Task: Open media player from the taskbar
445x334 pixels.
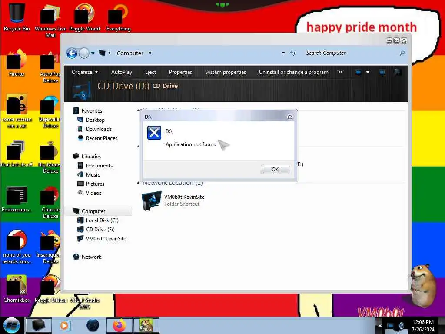Action: (65, 325)
